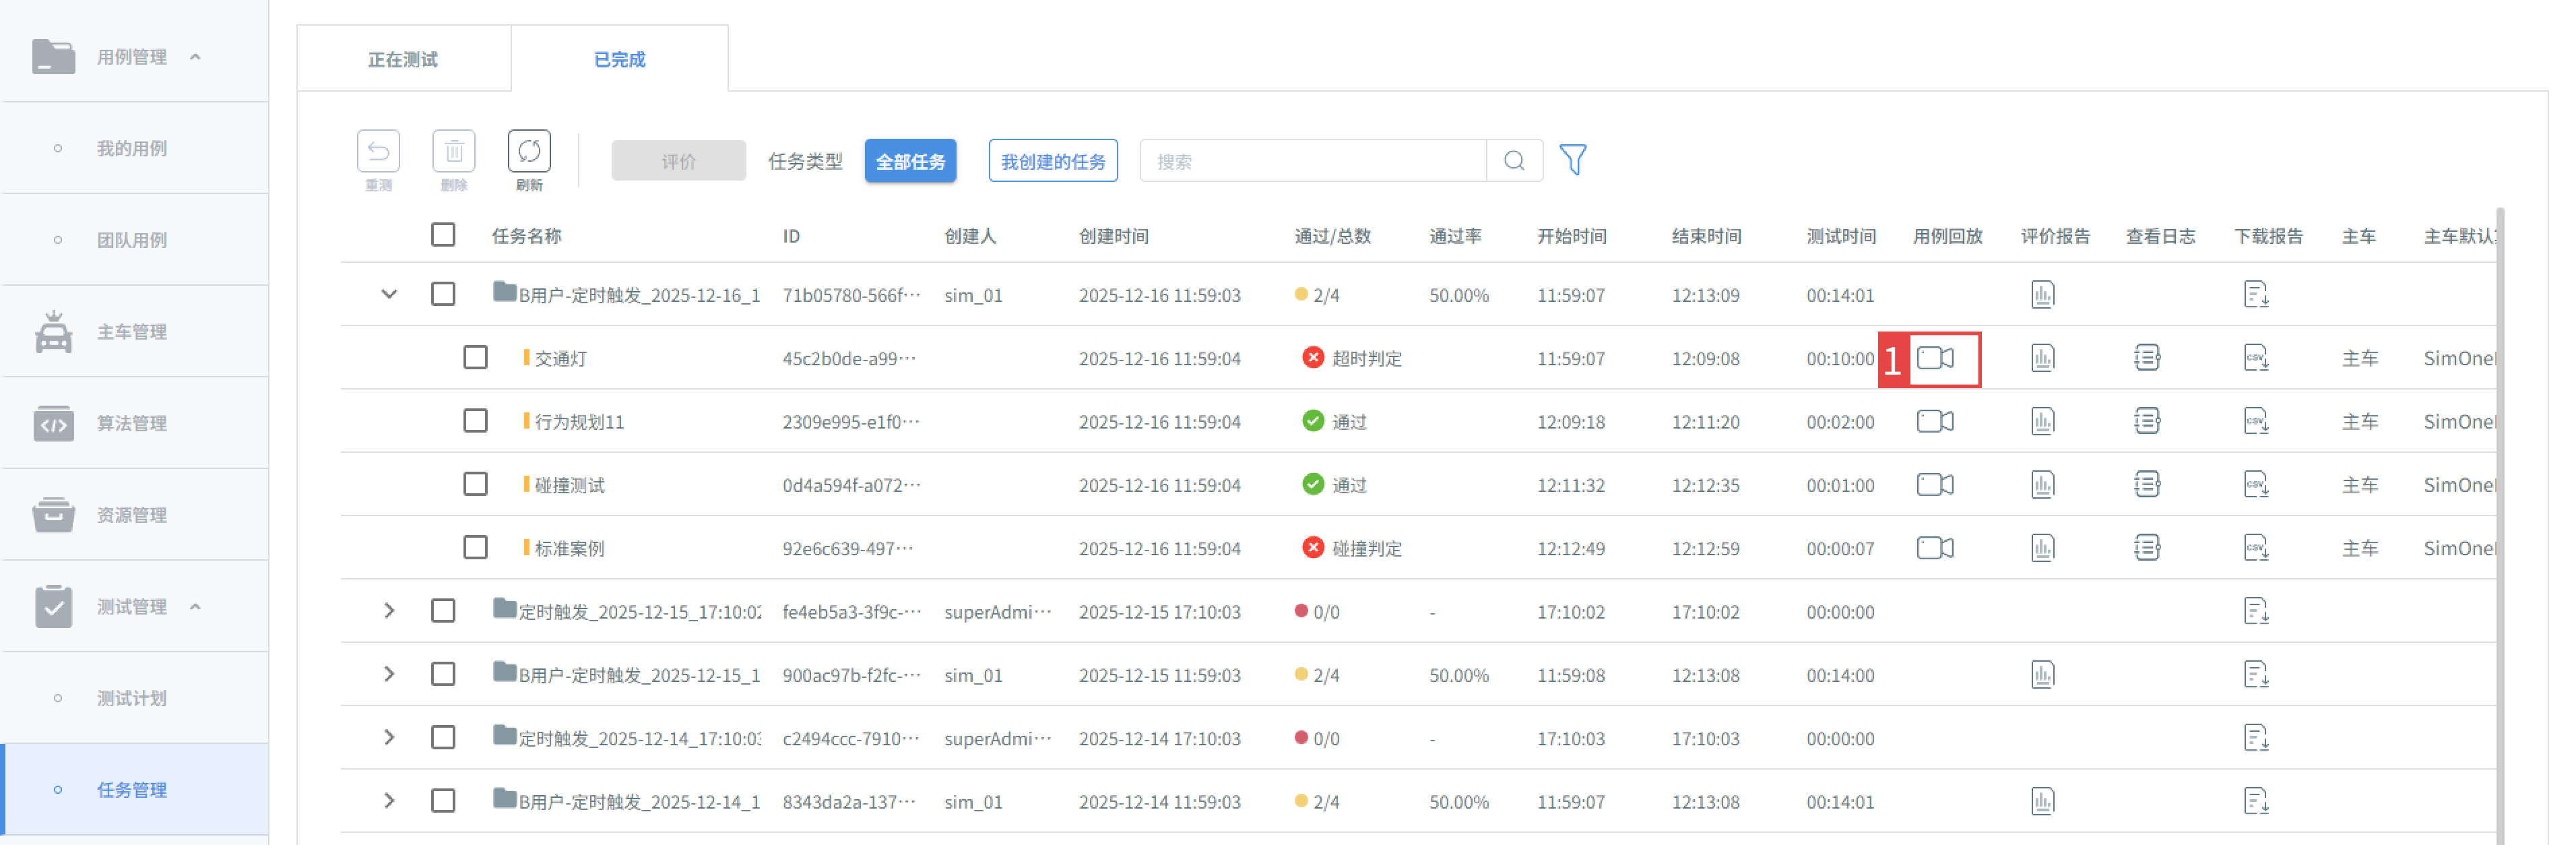
Task: Open the funnel filter icon
Action: pos(1573,160)
